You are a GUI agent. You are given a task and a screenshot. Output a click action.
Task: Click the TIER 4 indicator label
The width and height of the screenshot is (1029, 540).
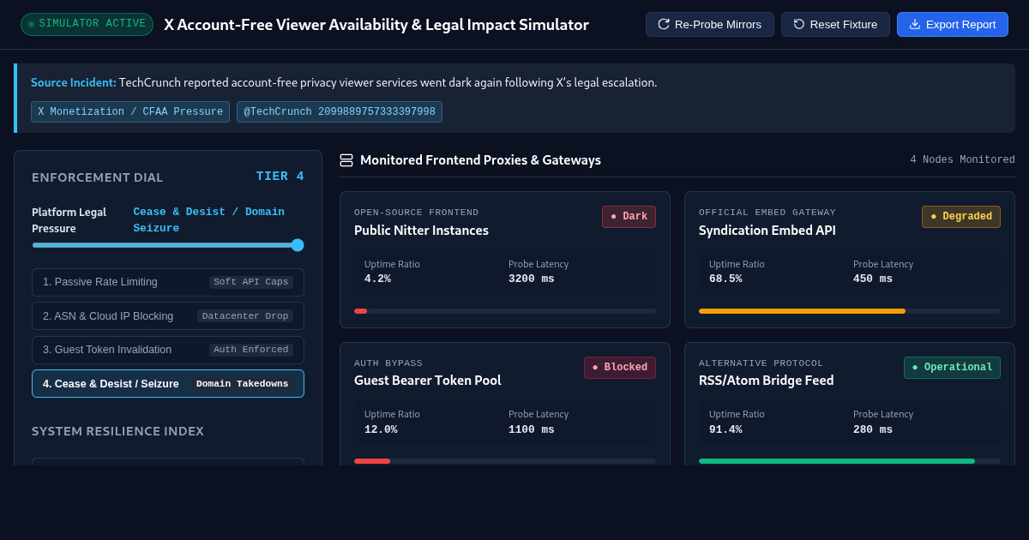click(x=280, y=177)
